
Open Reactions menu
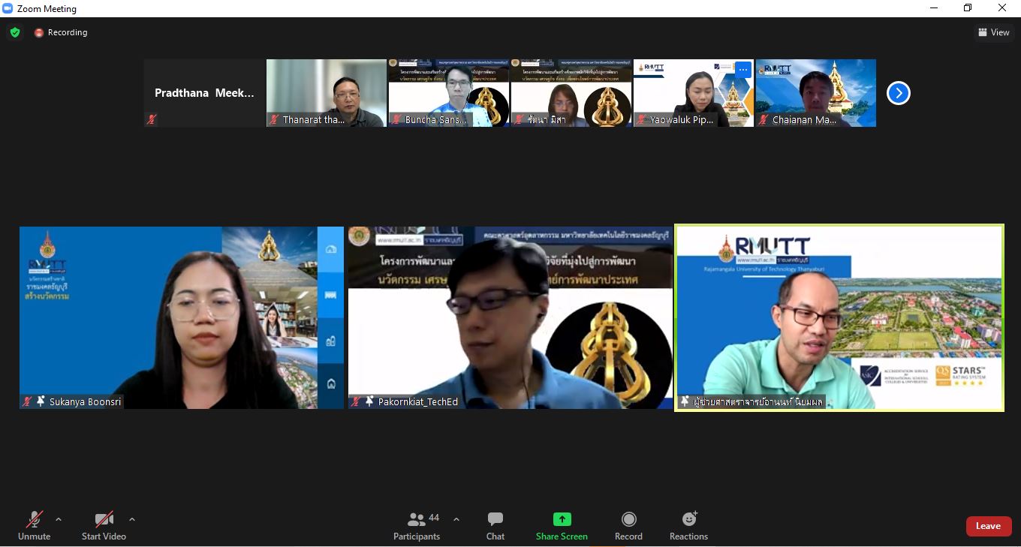688,526
